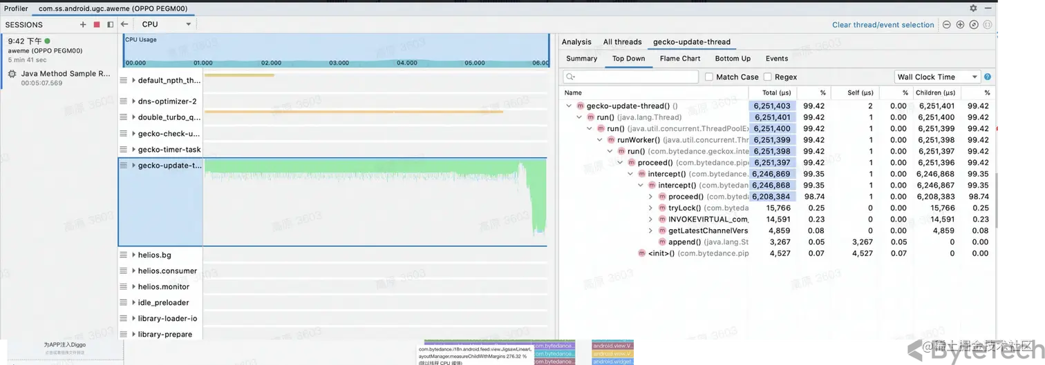Viewport: 1045px width, 365px height.
Task: Sort by the Children (μs) column header
Action: point(936,92)
